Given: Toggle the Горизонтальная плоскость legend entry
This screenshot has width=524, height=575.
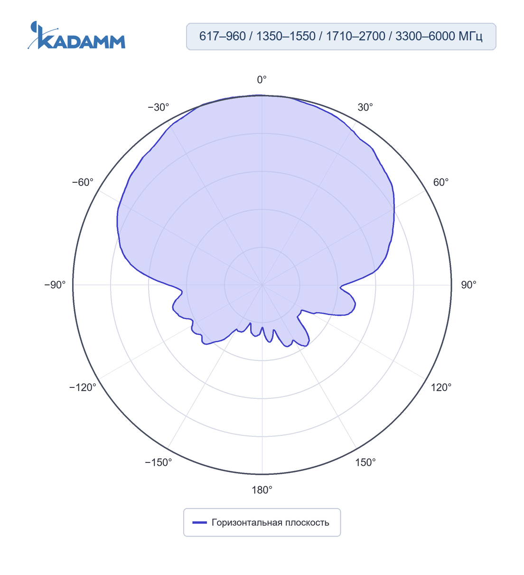Looking at the screenshot, I should pos(262,522).
